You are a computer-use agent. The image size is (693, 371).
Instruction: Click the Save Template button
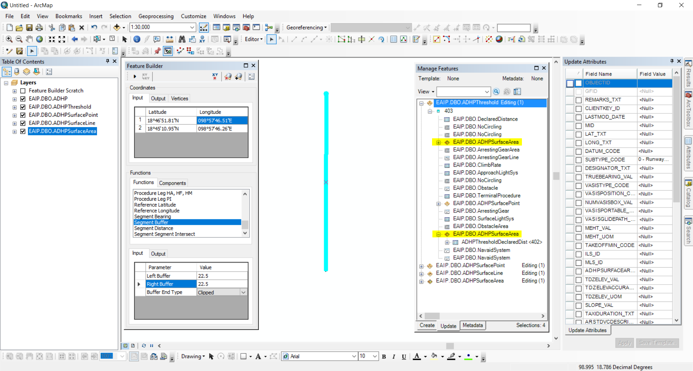tap(657, 343)
